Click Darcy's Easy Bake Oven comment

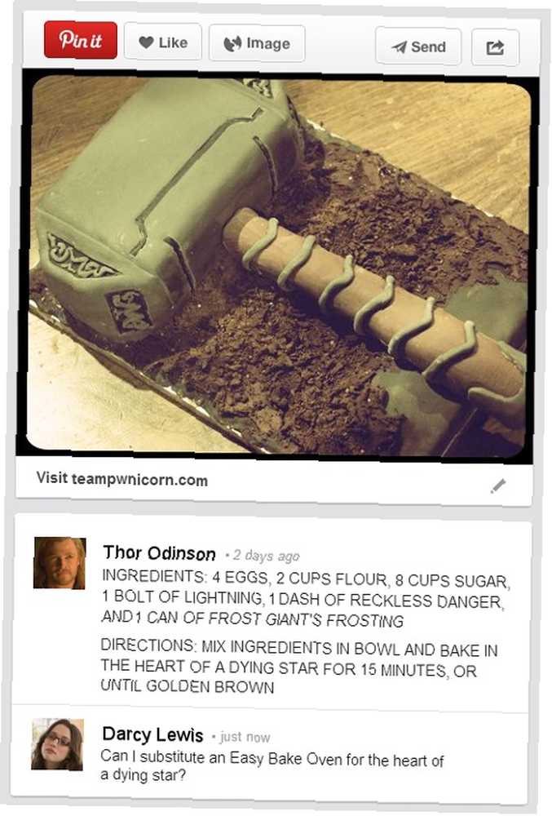272,767
